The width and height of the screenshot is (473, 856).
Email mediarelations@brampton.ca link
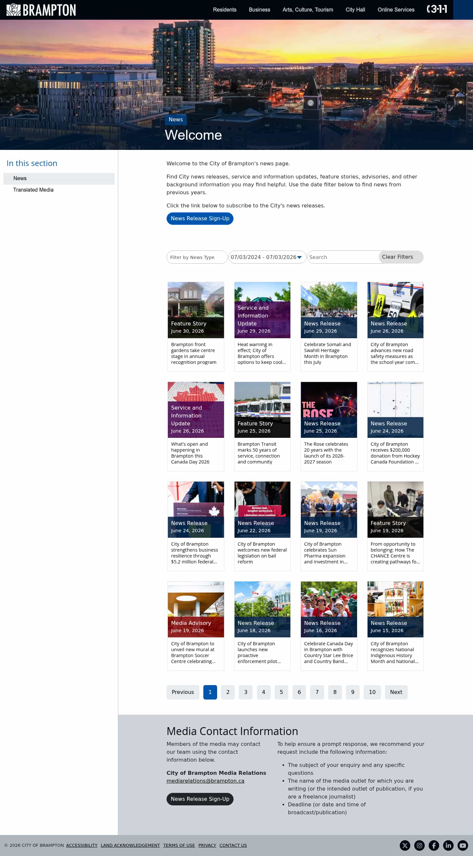coord(206,781)
